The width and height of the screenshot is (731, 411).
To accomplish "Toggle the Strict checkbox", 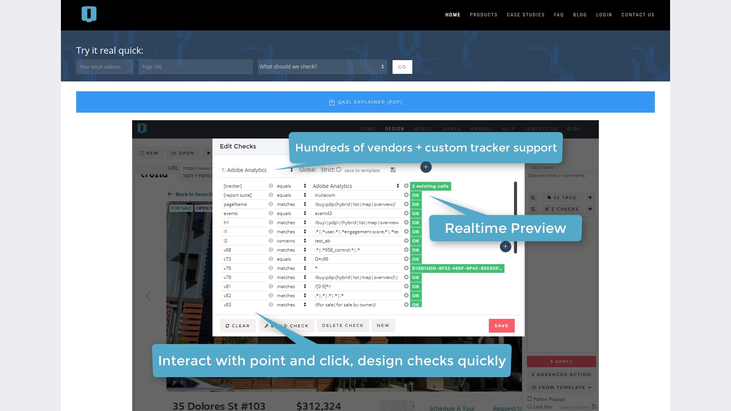I will 338,170.
